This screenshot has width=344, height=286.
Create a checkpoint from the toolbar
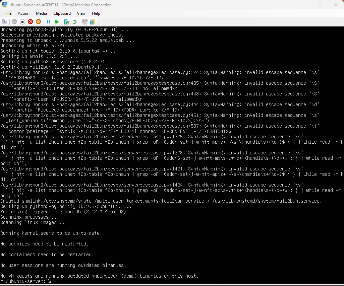pos(67,22)
